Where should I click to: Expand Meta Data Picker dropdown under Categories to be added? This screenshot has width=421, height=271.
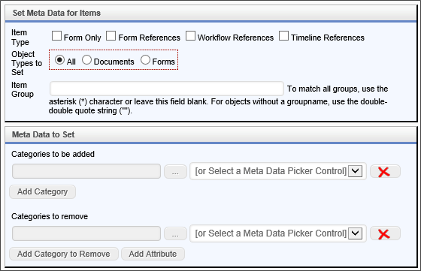tap(278, 171)
